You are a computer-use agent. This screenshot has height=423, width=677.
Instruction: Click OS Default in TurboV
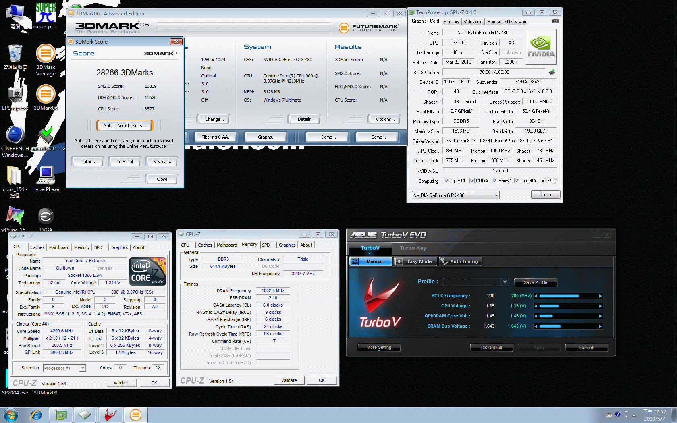[x=492, y=348]
